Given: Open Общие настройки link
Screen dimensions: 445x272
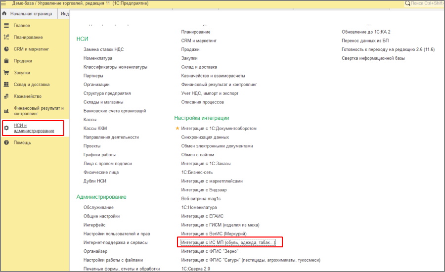Looking at the screenshot, I should [x=101, y=216].
